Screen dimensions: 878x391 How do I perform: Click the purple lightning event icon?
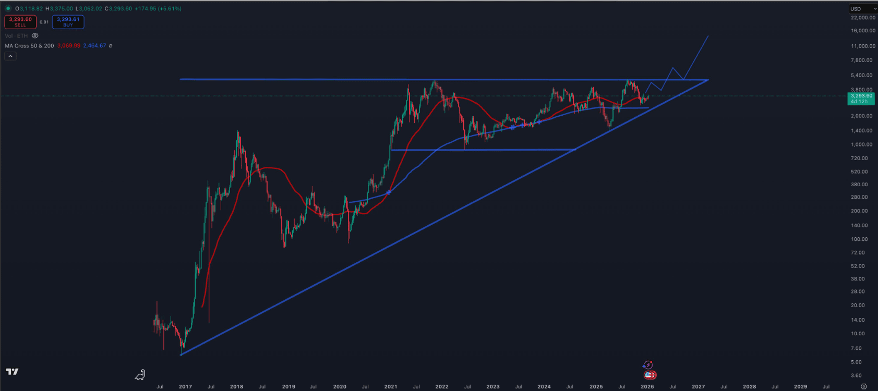[x=648, y=365]
